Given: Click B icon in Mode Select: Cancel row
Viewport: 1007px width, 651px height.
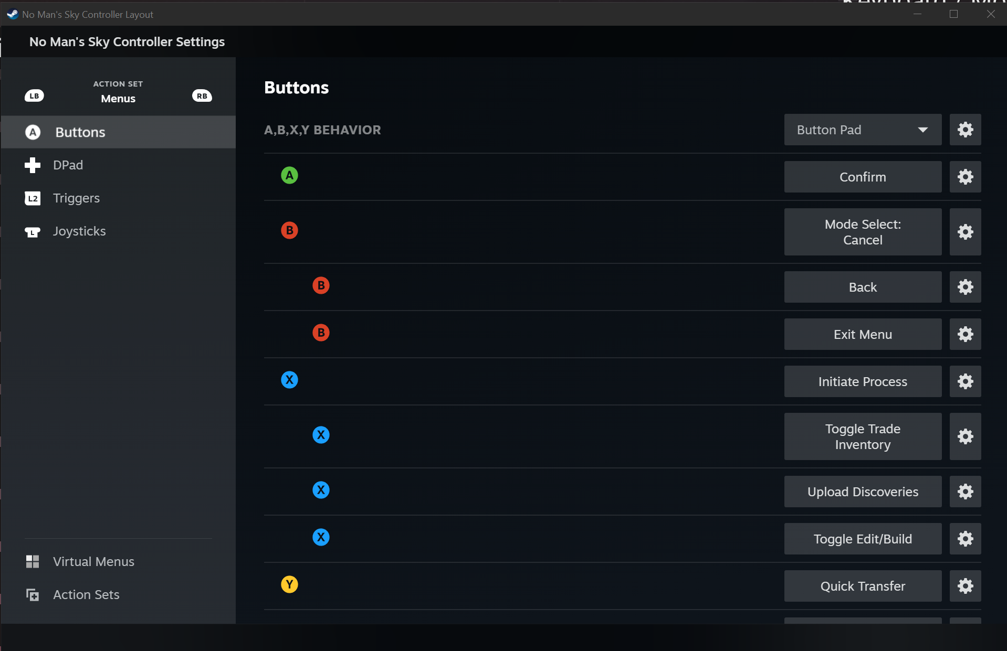Looking at the screenshot, I should [x=289, y=230].
